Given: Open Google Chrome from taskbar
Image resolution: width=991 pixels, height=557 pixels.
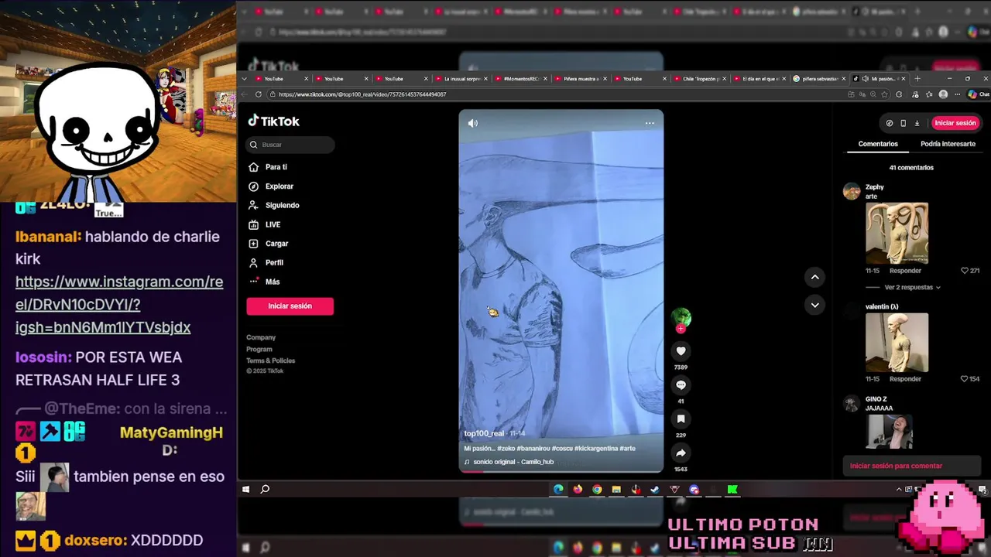Looking at the screenshot, I should pyautogui.click(x=597, y=490).
